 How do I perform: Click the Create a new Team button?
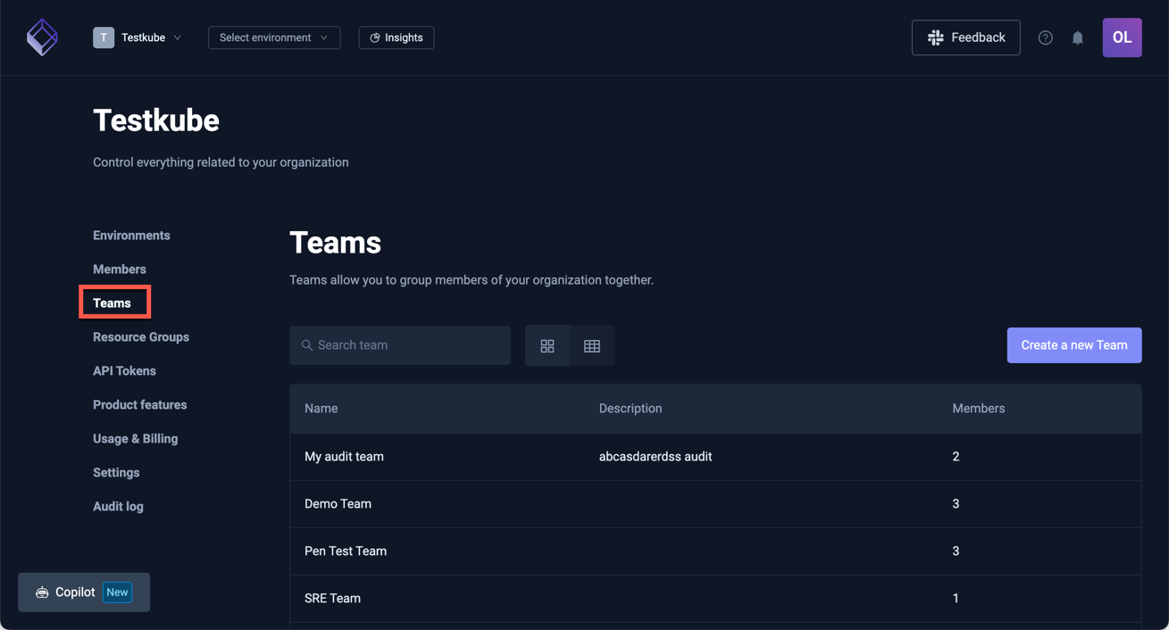(x=1073, y=345)
